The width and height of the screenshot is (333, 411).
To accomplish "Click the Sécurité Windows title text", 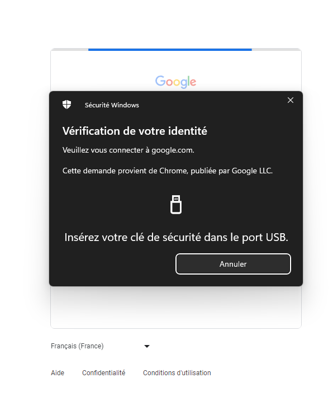I will pos(112,105).
